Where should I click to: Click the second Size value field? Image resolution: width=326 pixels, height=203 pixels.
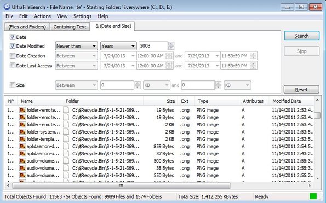point(198,85)
